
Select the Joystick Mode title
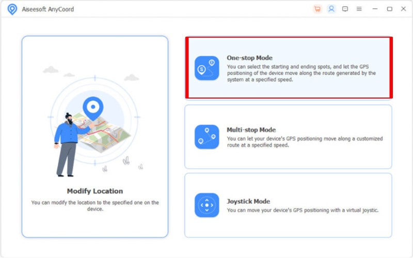click(248, 201)
